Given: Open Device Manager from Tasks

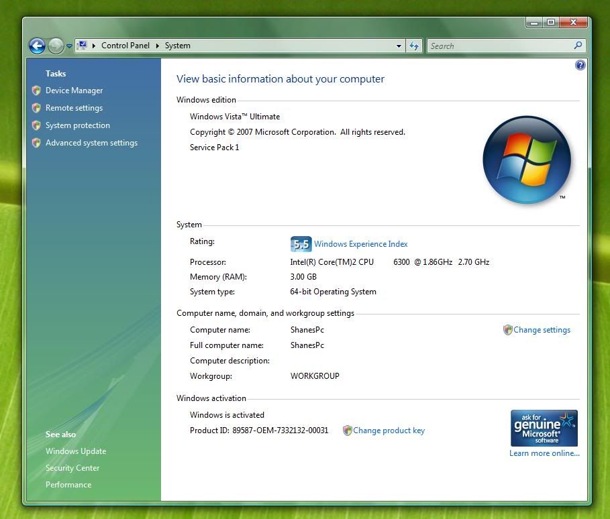Looking at the screenshot, I should pos(74,91).
